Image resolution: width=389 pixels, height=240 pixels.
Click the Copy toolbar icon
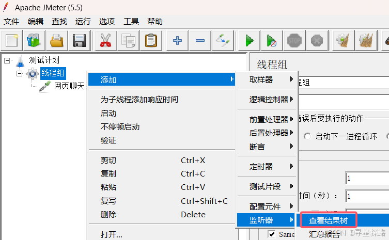[x=128, y=40]
